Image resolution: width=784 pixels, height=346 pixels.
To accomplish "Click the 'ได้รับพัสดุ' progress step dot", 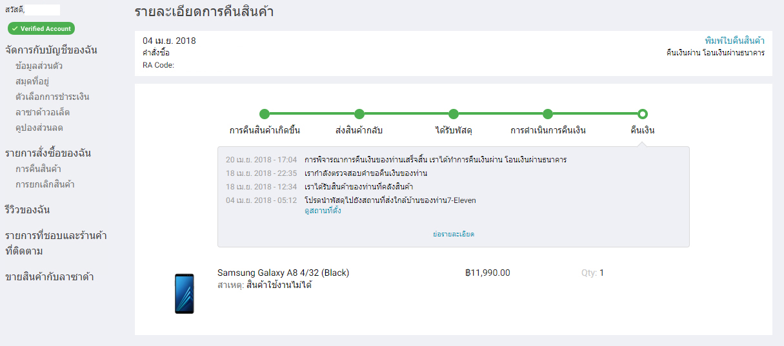I will (x=454, y=114).
